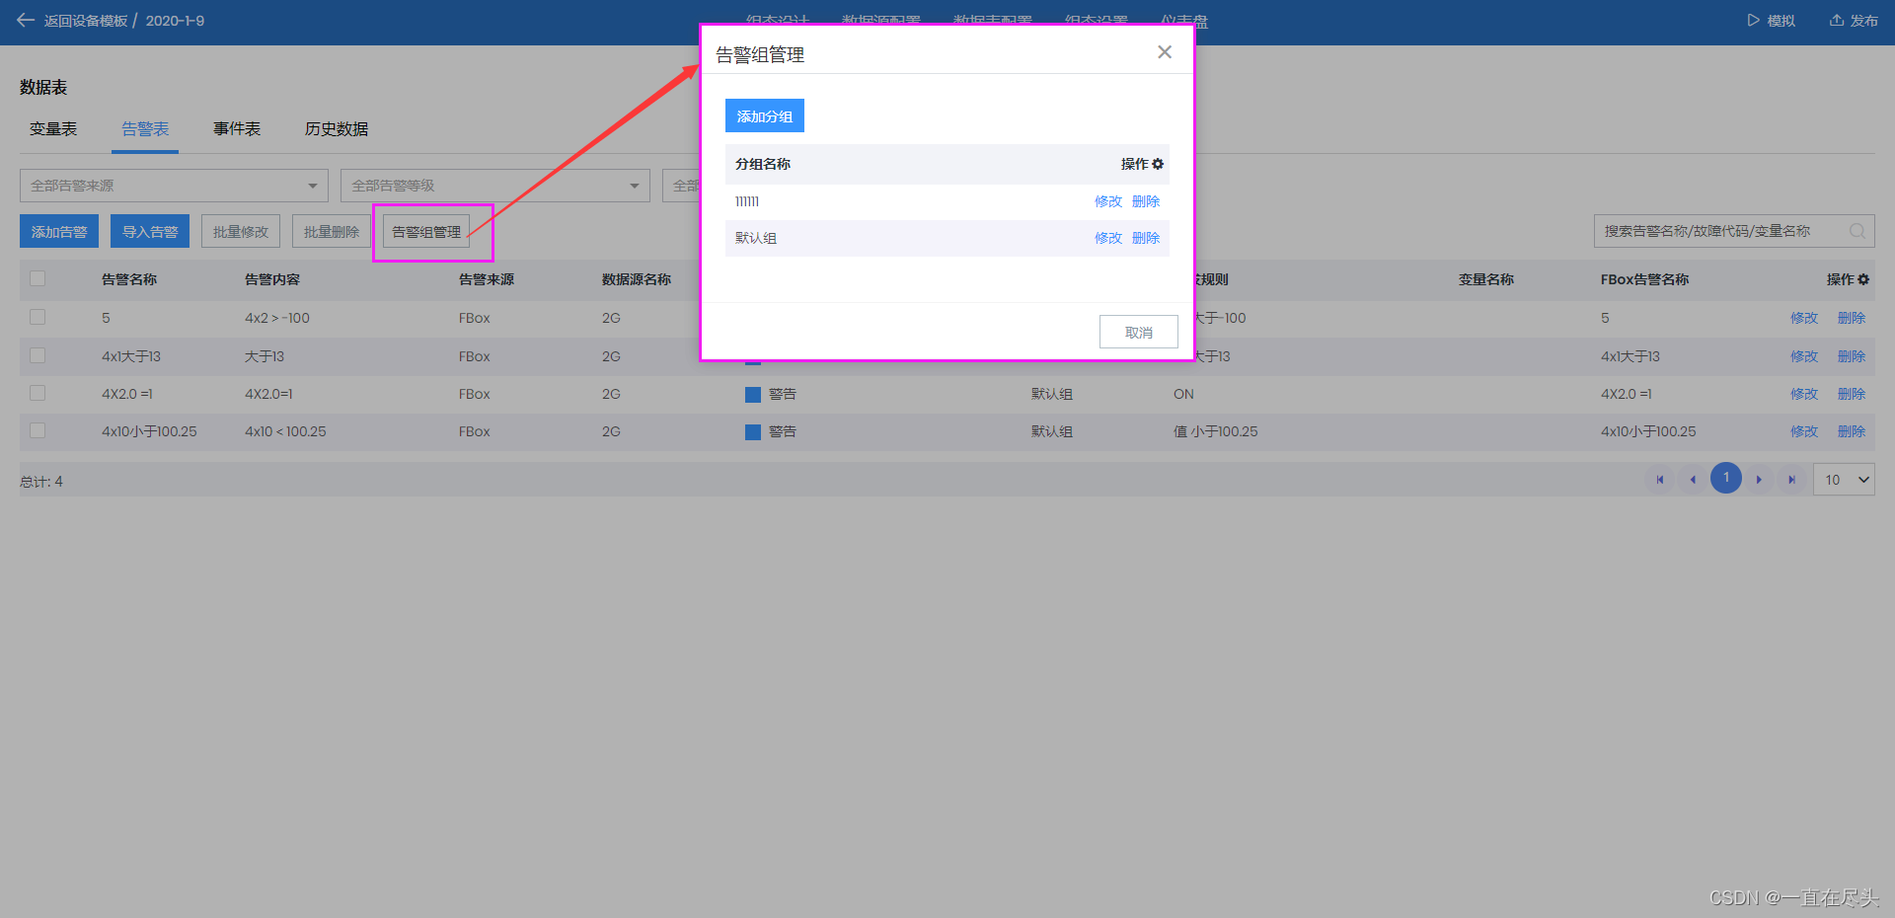Go to previous page arrow
Screen dimensions: 1895x918
coord(1693,480)
